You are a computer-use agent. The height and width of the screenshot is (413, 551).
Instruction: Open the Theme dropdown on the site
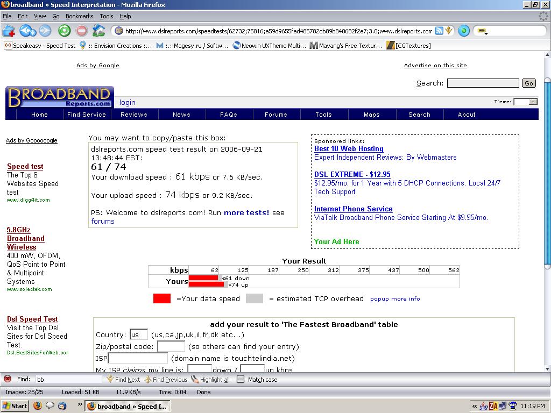pyautogui.click(x=525, y=102)
